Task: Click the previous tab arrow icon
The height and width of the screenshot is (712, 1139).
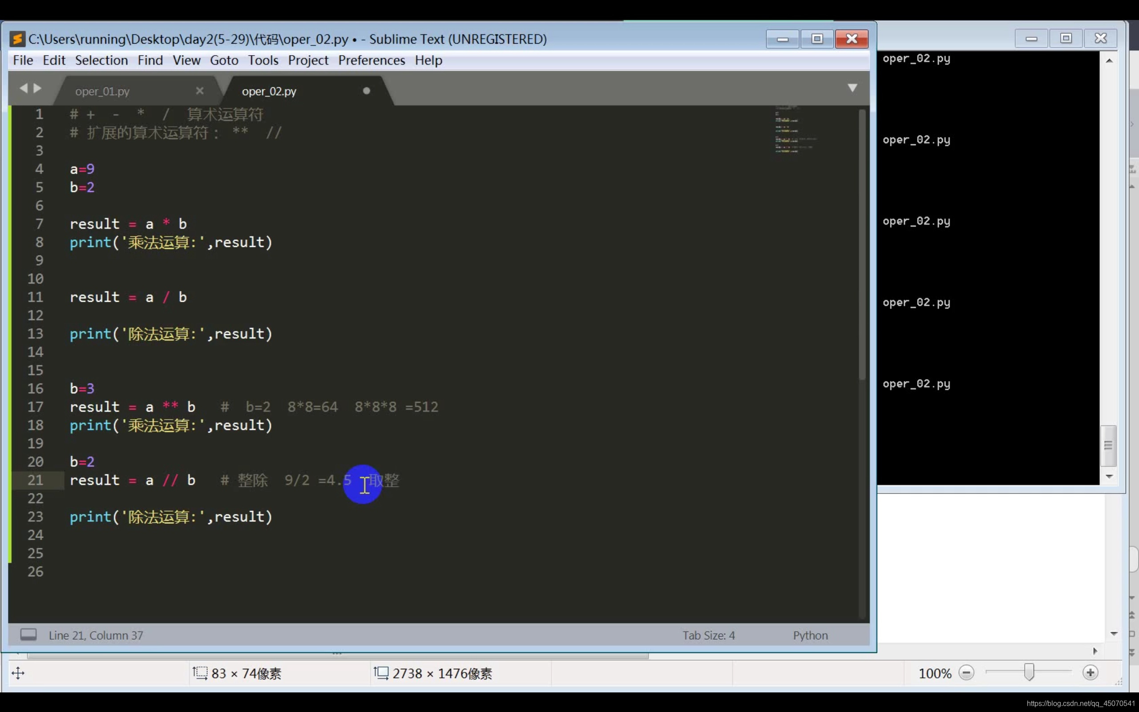Action: pyautogui.click(x=23, y=88)
